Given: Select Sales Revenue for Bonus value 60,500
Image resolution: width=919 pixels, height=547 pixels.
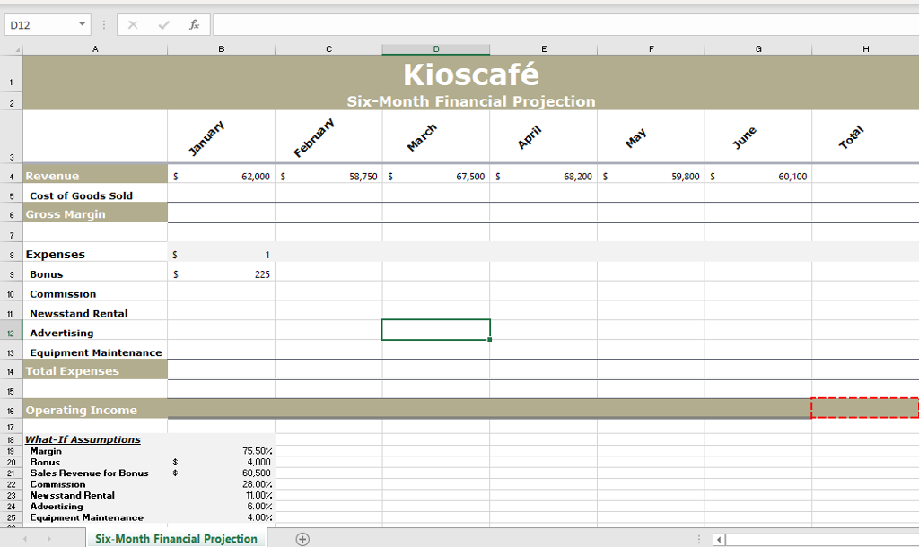Looking at the screenshot, I should click(221, 473).
